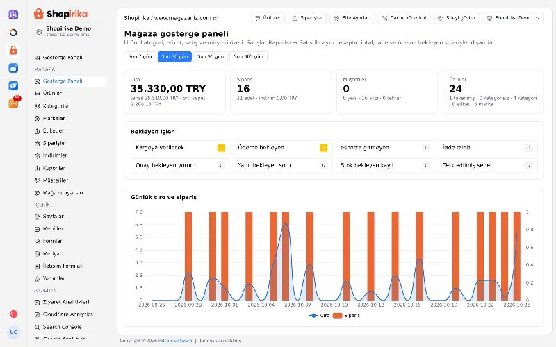Viewport: 556px width, 347px height.
Task: Click the Sipariş 16 summary card
Action: pos(281,92)
